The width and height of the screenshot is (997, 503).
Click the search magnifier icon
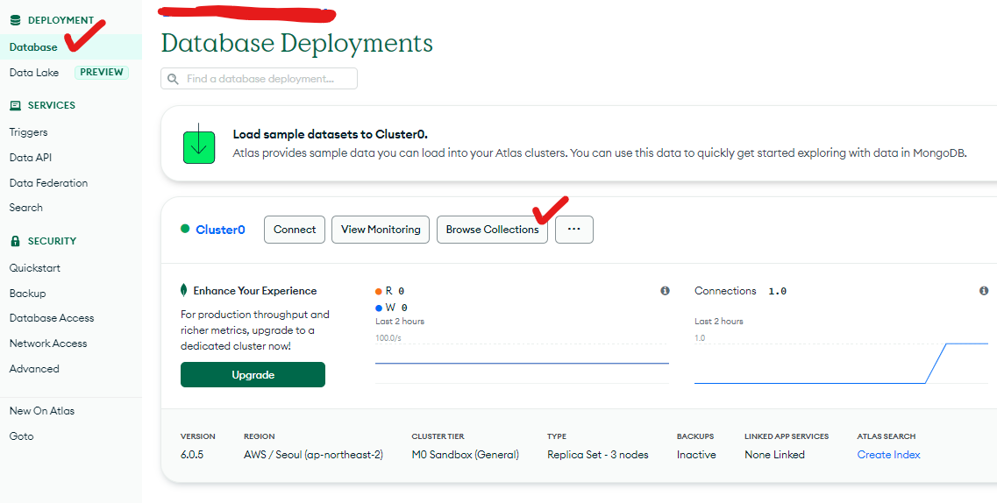tap(173, 79)
